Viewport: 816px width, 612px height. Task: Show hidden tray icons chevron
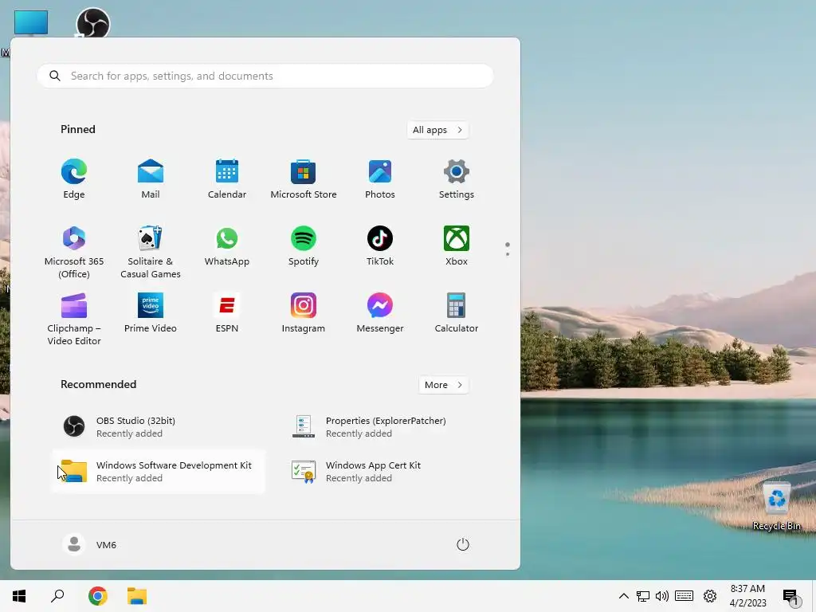(623, 596)
